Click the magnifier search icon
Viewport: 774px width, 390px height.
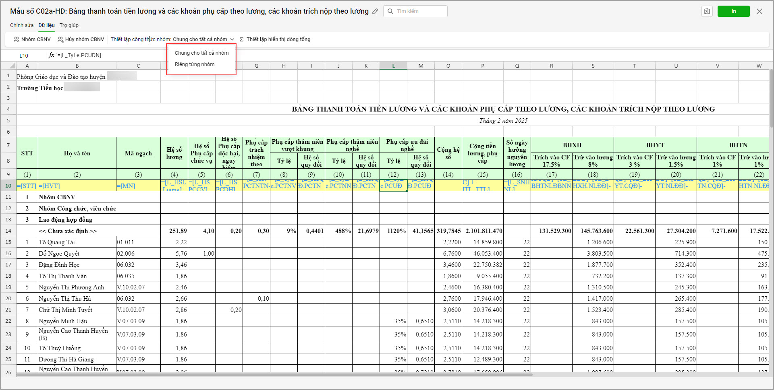(x=390, y=11)
